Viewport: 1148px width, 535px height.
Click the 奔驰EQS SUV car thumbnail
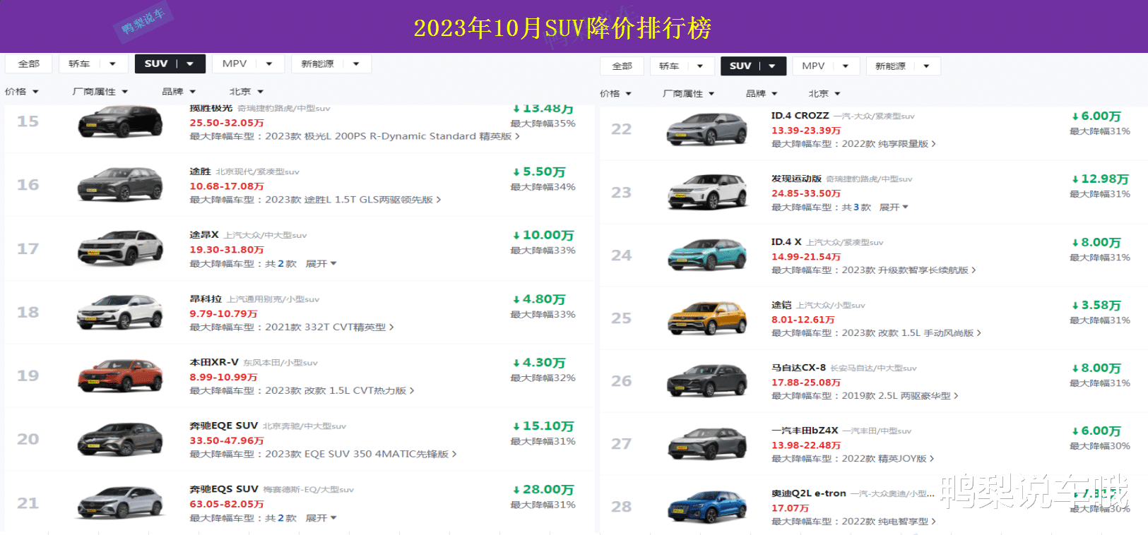coord(120,503)
